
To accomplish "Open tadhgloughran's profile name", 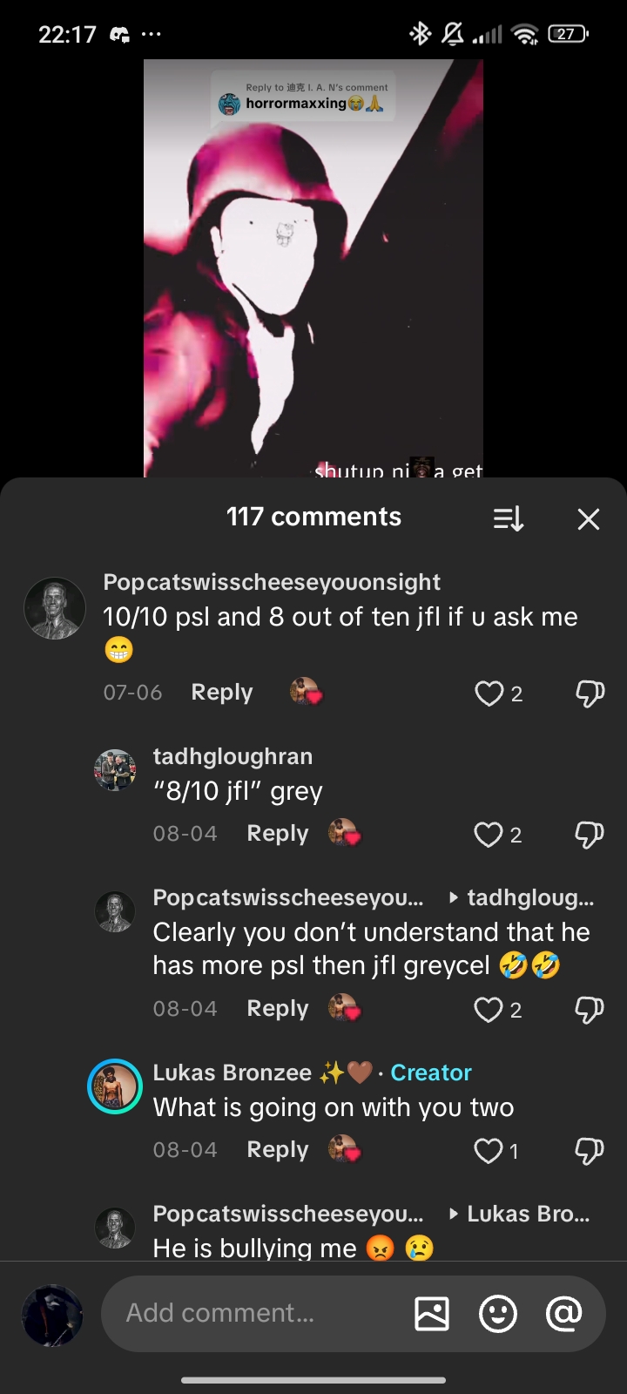I will click(233, 756).
